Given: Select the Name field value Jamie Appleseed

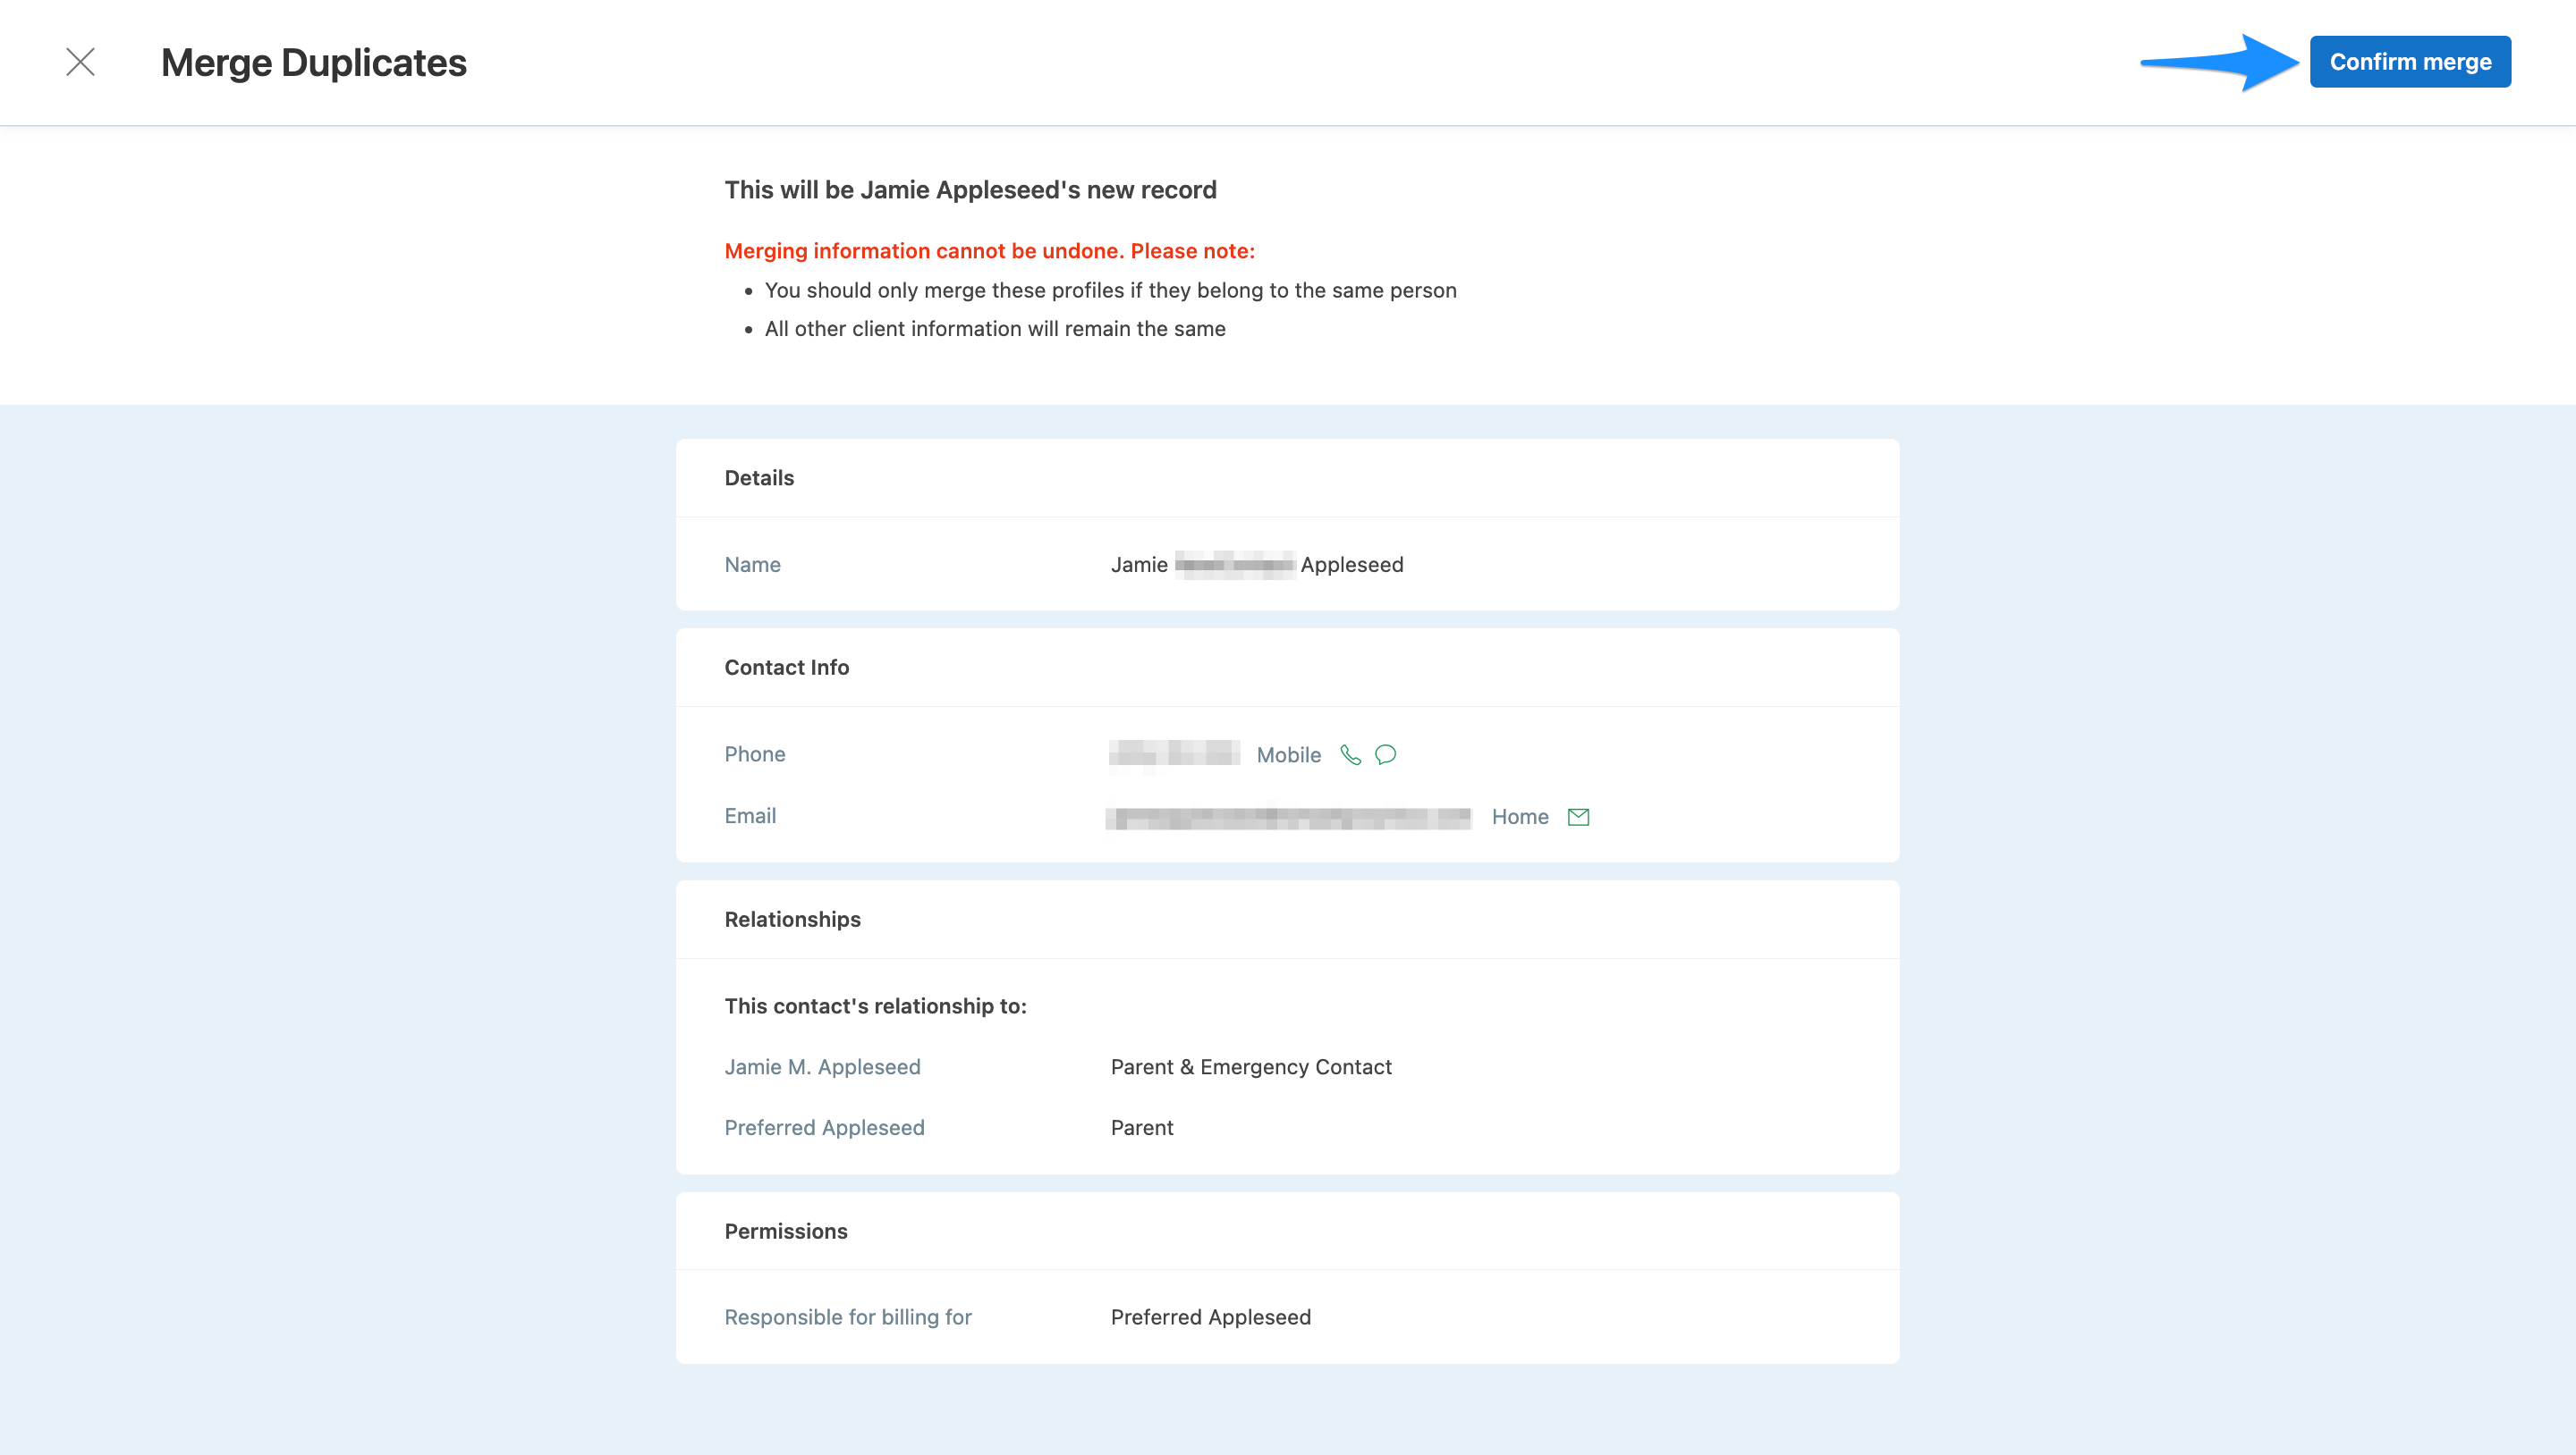Looking at the screenshot, I should click(1256, 565).
